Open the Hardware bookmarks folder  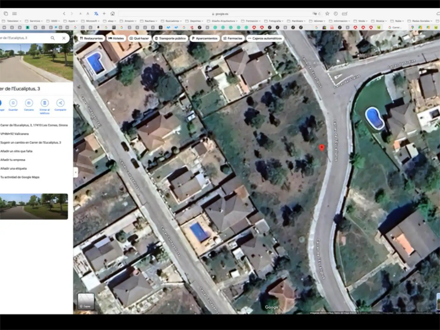[x=296, y=21]
